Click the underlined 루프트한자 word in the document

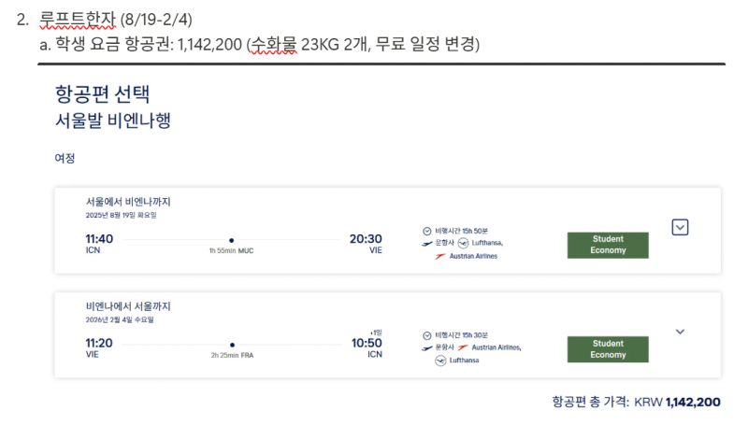point(78,20)
